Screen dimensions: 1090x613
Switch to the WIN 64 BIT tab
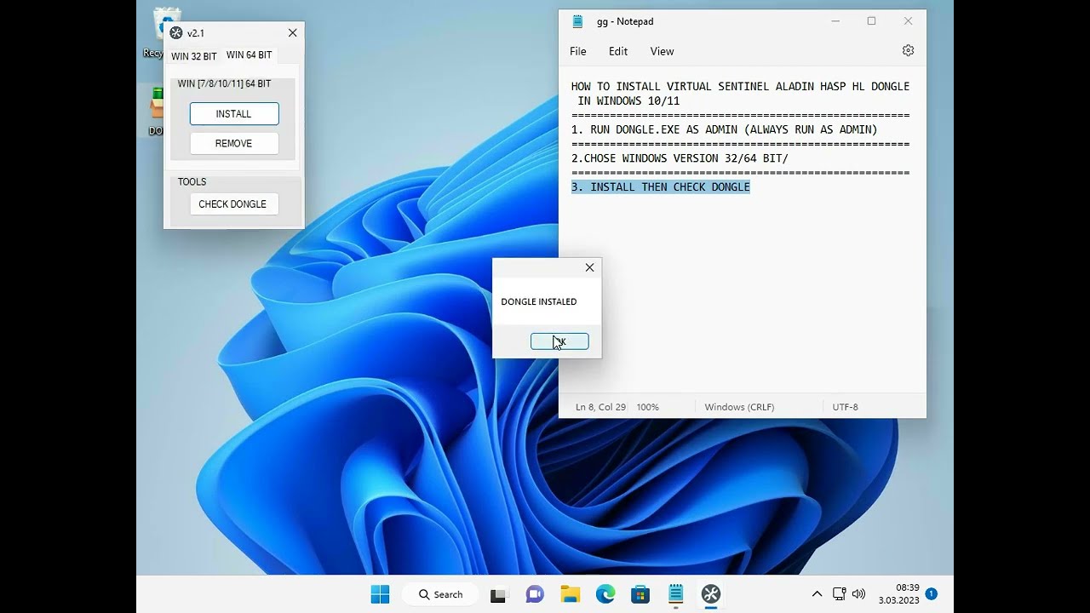[x=250, y=54]
